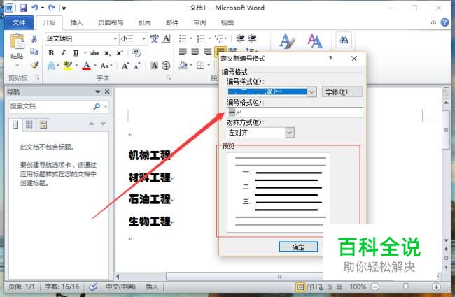455x297 pixels.
Task: Click the Word Help question icon
Action: coord(444,22)
